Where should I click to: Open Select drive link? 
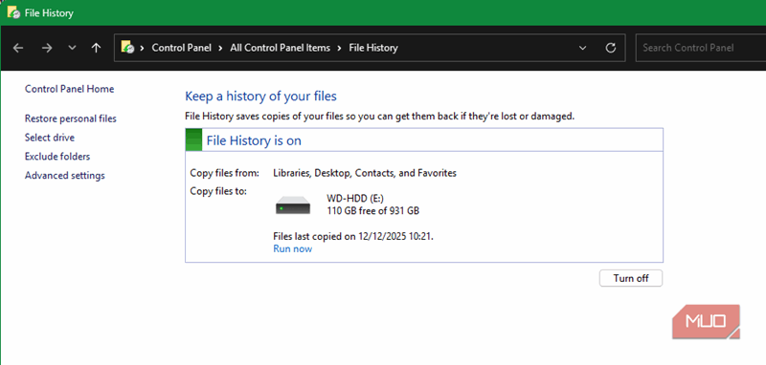50,138
